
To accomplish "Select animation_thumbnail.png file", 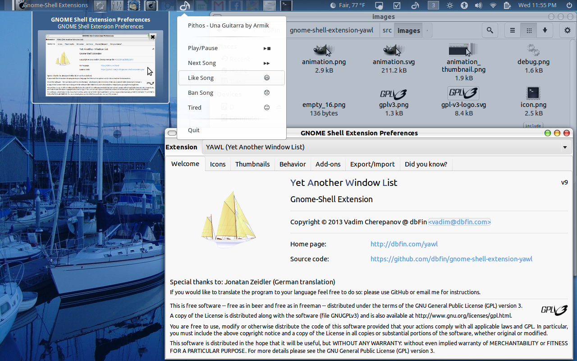I will 463,62.
